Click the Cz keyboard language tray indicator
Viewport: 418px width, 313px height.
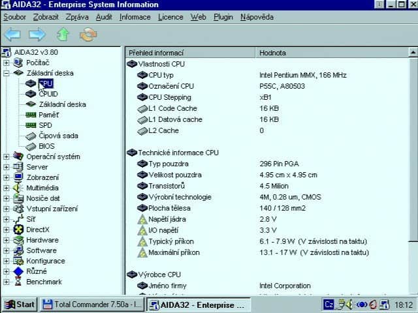coord(329,305)
